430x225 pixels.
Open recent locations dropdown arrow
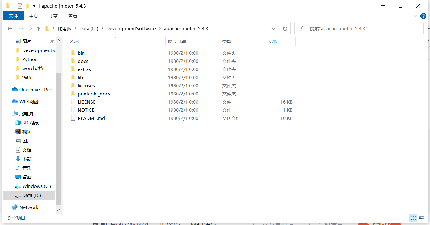pyautogui.click(x=30, y=29)
